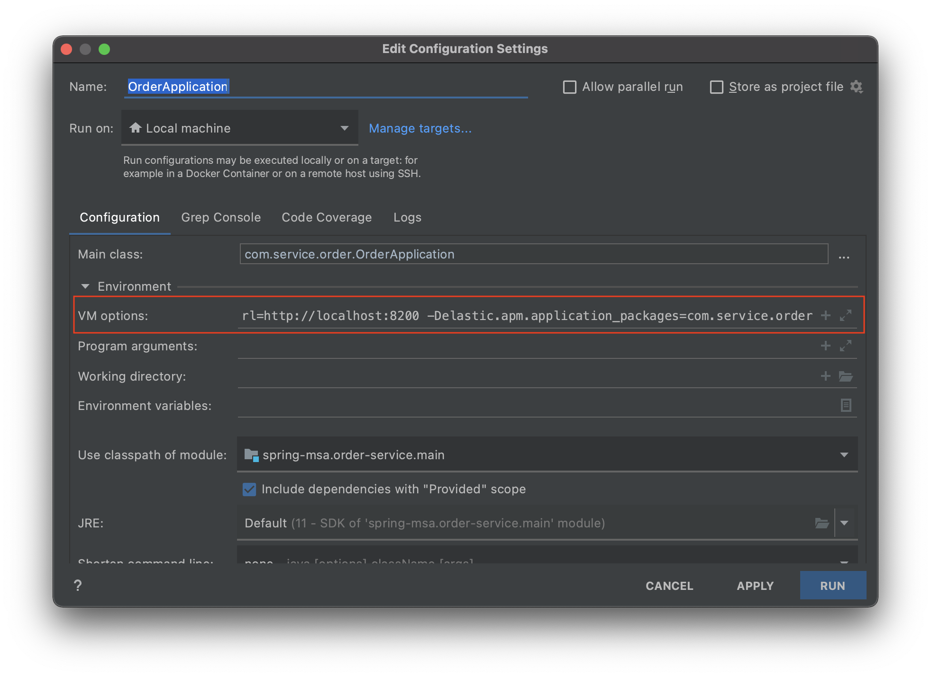Click the gear icon next to Store as project file
Image resolution: width=931 pixels, height=677 pixels.
(856, 87)
